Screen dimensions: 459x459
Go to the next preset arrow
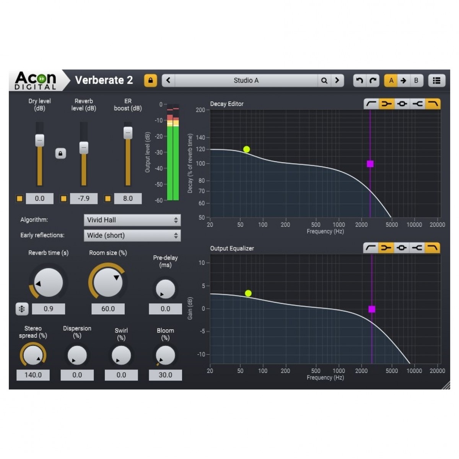click(337, 81)
